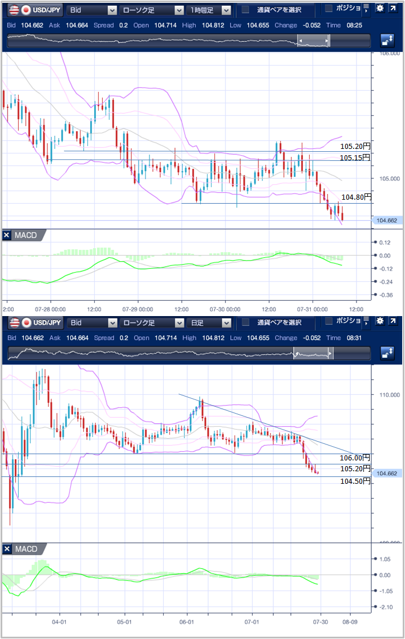Pop out the daily chart window
Viewport: 405px width, 639px height.
pyautogui.click(x=394, y=322)
